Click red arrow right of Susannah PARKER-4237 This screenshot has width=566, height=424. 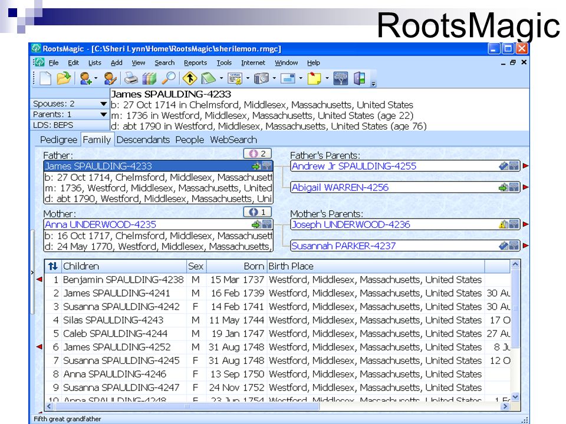coord(525,246)
